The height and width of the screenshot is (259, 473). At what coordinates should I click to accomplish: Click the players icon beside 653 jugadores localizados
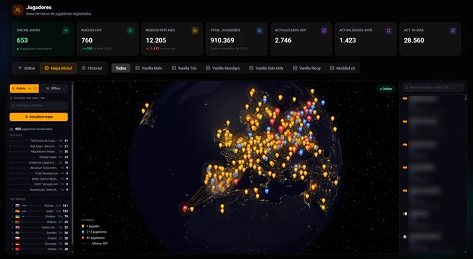11,129
